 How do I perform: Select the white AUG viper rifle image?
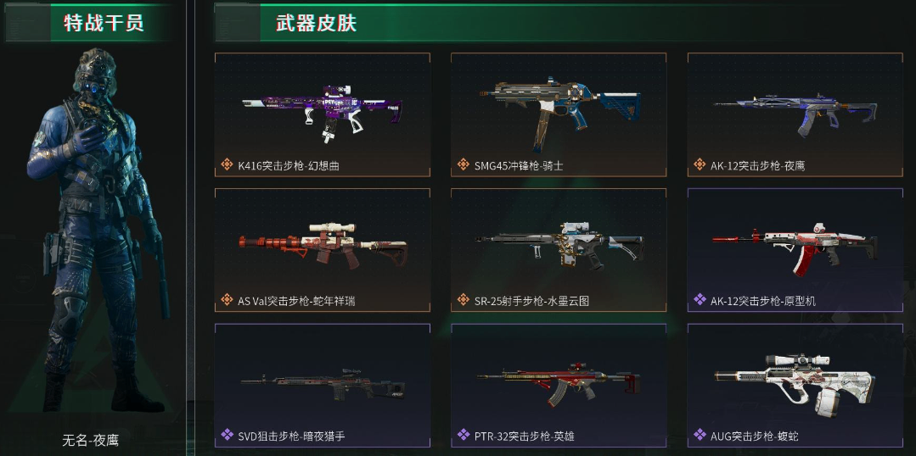coord(795,385)
